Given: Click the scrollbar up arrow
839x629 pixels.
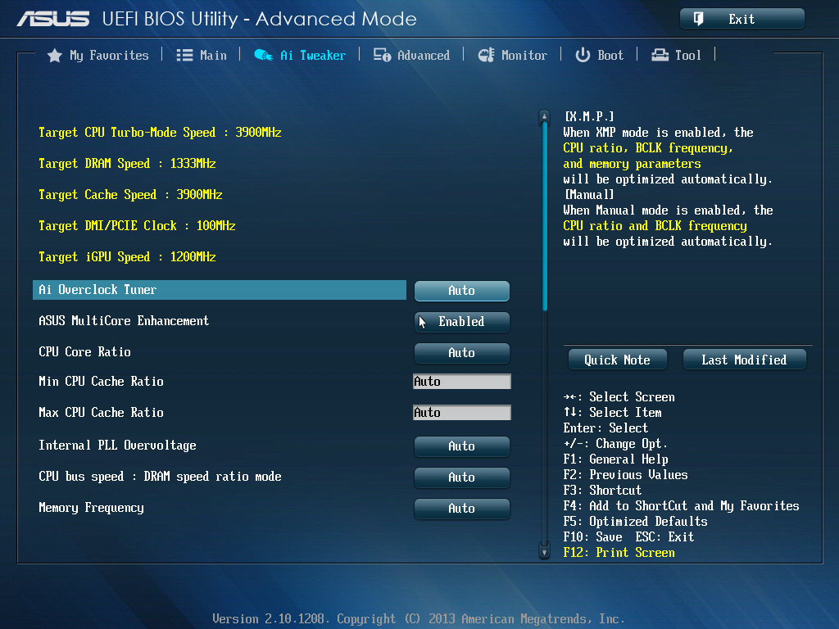Looking at the screenshot, I should click(x=544, y=116).
